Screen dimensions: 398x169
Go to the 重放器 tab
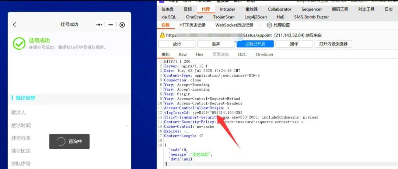(x=251, y=10)
